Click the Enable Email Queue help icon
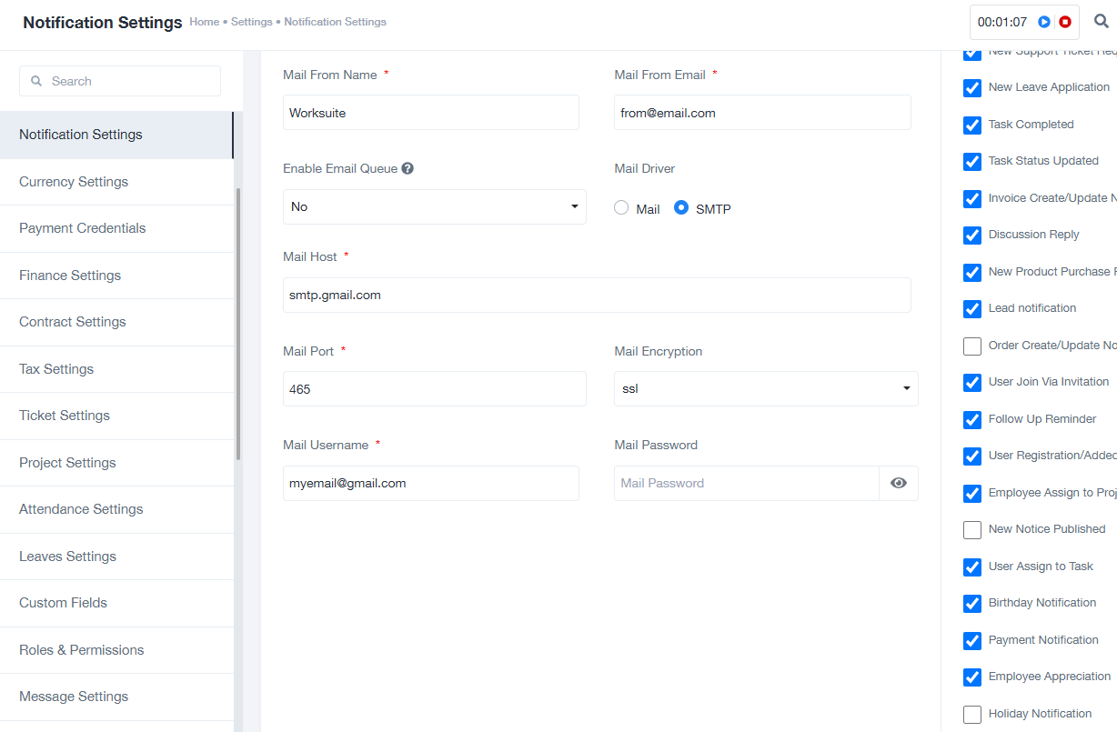Viewport: 1117px width, 732px height. [x=408, y=168]
